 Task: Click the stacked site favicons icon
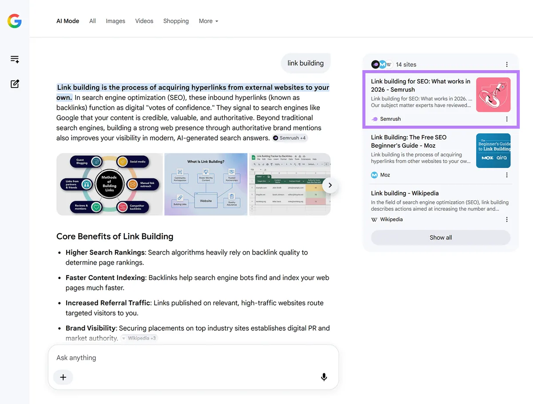[382, 64]
